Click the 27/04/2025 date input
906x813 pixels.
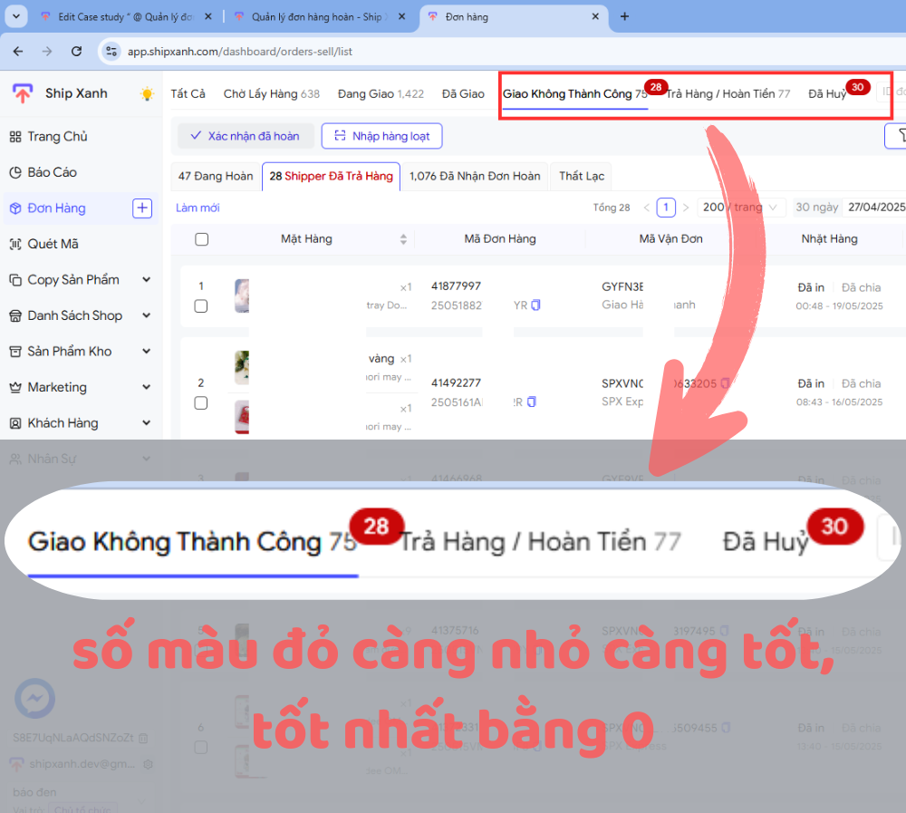(876, 208)
